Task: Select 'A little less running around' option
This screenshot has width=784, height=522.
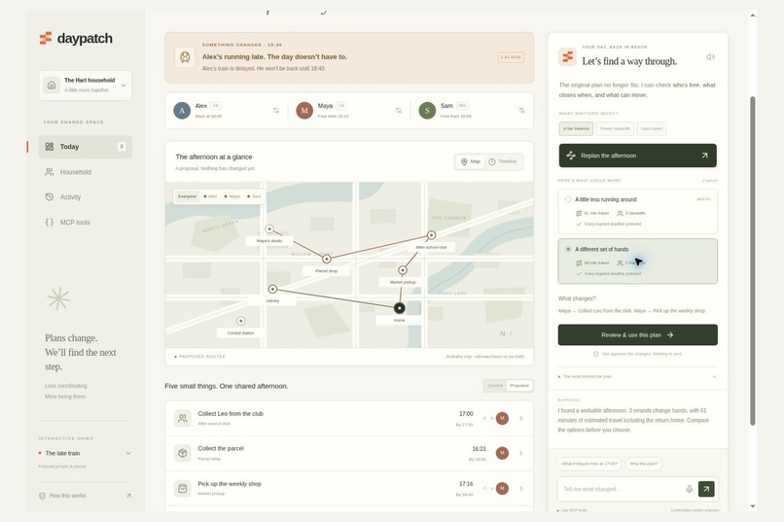Action: click(x=637, y=211)
